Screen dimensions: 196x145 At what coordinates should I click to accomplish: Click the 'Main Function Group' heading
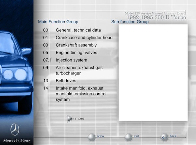coord(58,22)
